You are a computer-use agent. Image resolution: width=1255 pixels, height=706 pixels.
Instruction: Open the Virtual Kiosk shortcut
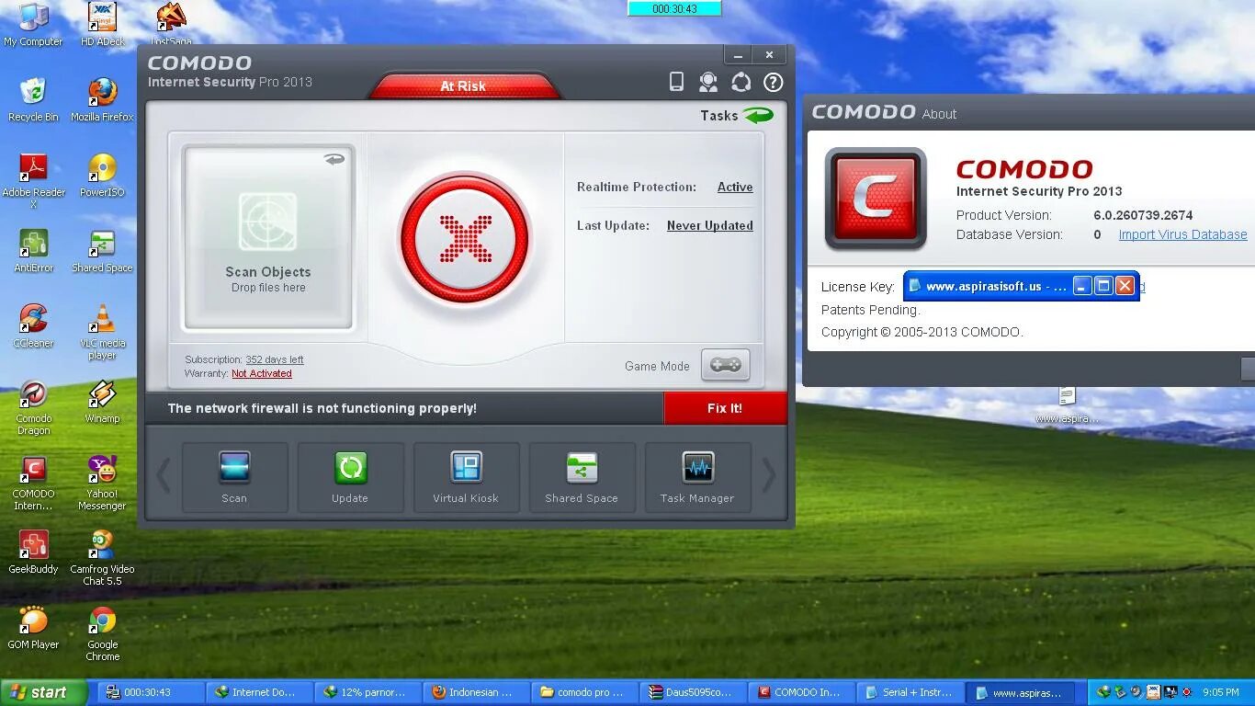click(x=466, y=477)
